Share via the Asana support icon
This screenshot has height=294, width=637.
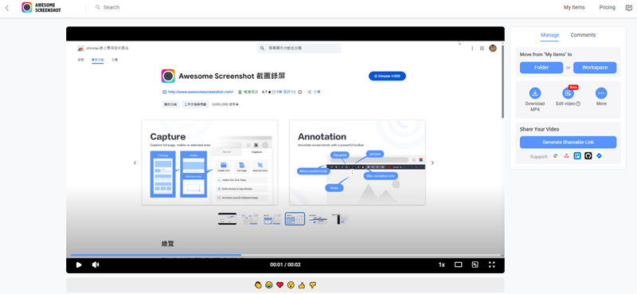tap(566, 156)
